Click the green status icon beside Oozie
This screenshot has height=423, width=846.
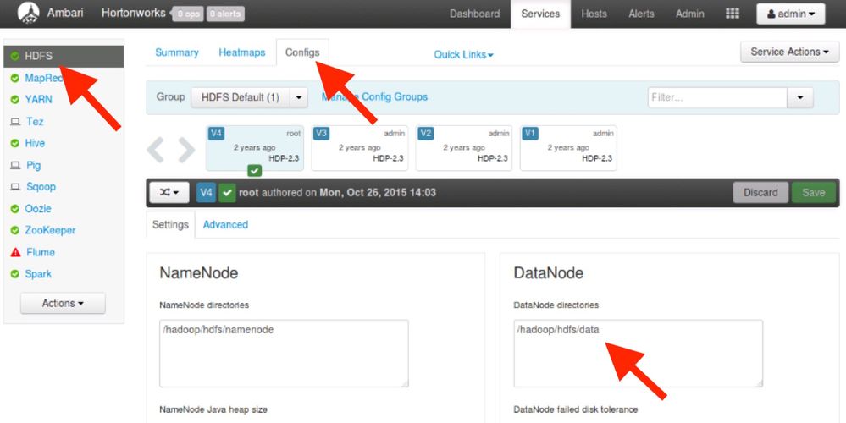coord(15,208)
